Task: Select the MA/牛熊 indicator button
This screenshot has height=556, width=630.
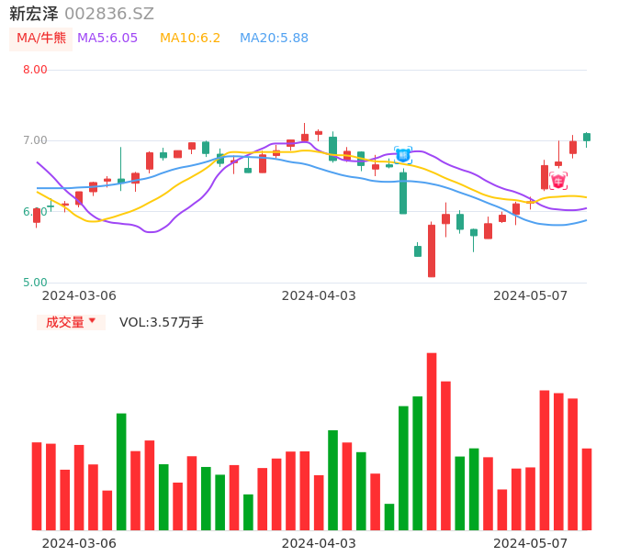Action: coord(41,39)
